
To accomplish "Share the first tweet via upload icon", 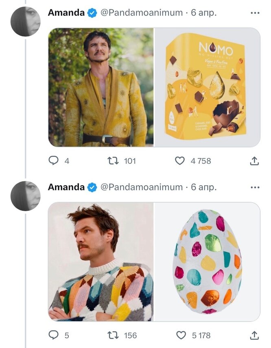I will [x=254, y=161].
